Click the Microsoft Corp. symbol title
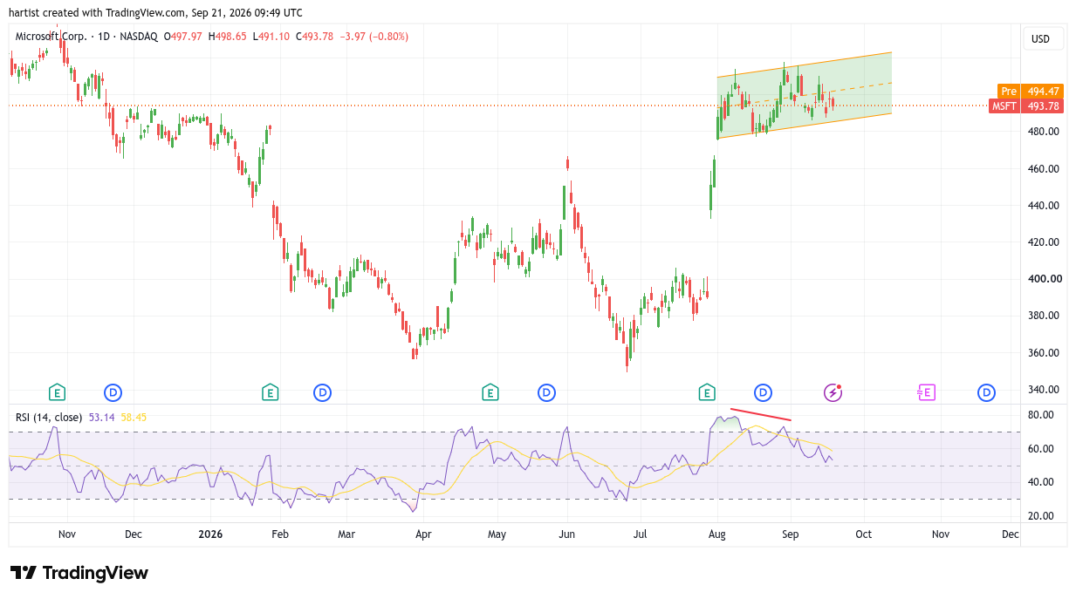The width and height of the screenshot is (1076, 599). 52,37
